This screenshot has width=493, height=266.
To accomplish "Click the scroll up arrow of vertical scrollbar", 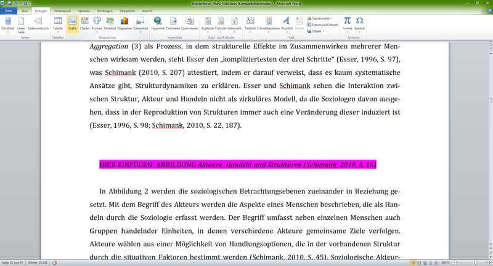I will tap(491, 53).
